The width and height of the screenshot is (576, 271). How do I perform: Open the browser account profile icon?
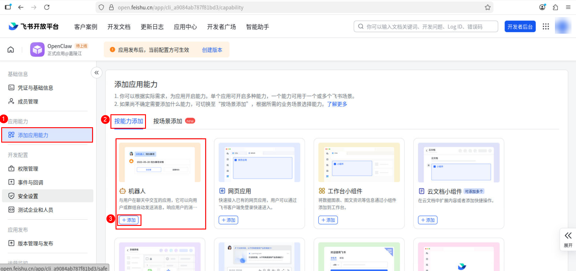(x=542, y=7)
